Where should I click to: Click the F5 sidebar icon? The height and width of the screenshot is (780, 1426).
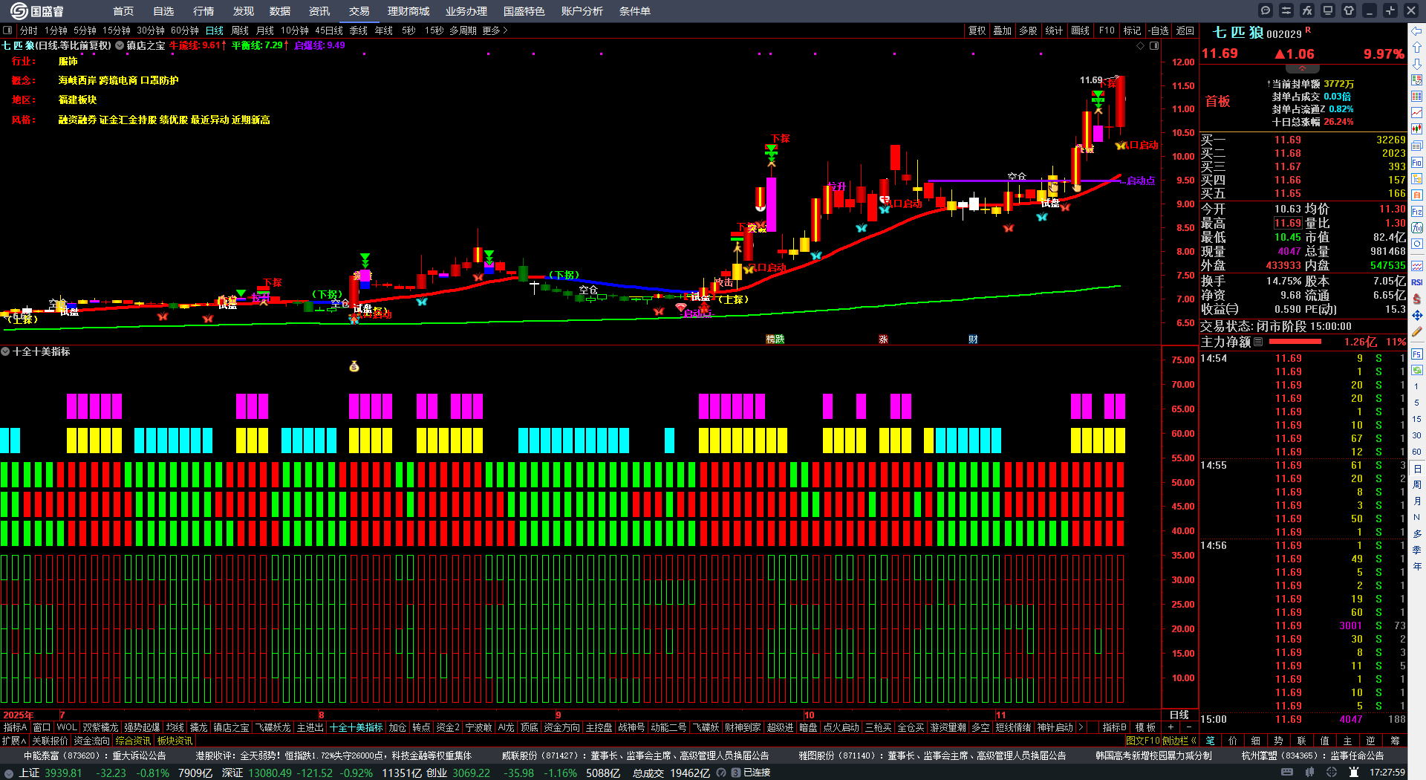(x=1417, y=354)
